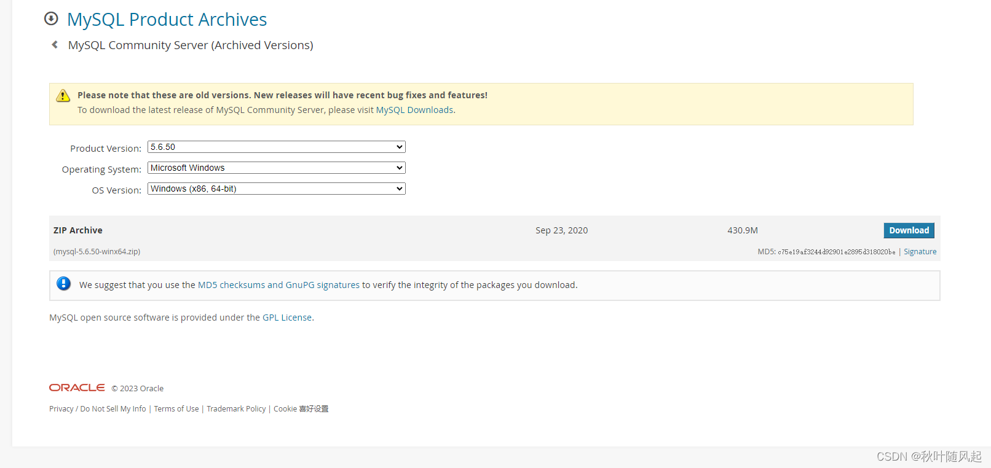The width and height of the screenshot is (991, 468).
Task: Click the bold old versions warning text
Action: tap(282, 95)
